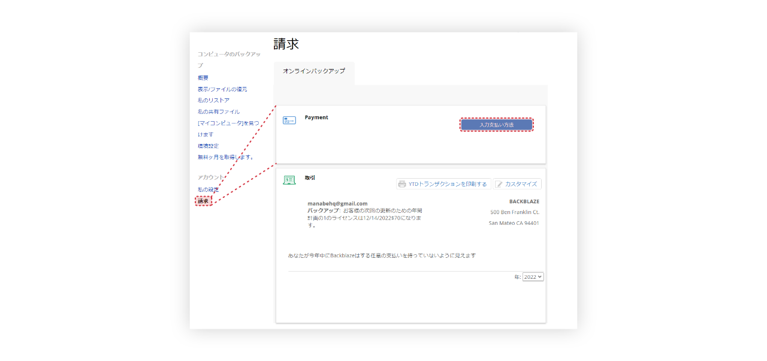Viewport: 767px width, 361px height.
Task: Select the highlighted 請求 sidebar entry
Action: point(203,200)
